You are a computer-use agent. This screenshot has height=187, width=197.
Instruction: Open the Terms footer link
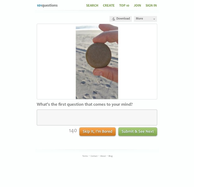(85, 156)
